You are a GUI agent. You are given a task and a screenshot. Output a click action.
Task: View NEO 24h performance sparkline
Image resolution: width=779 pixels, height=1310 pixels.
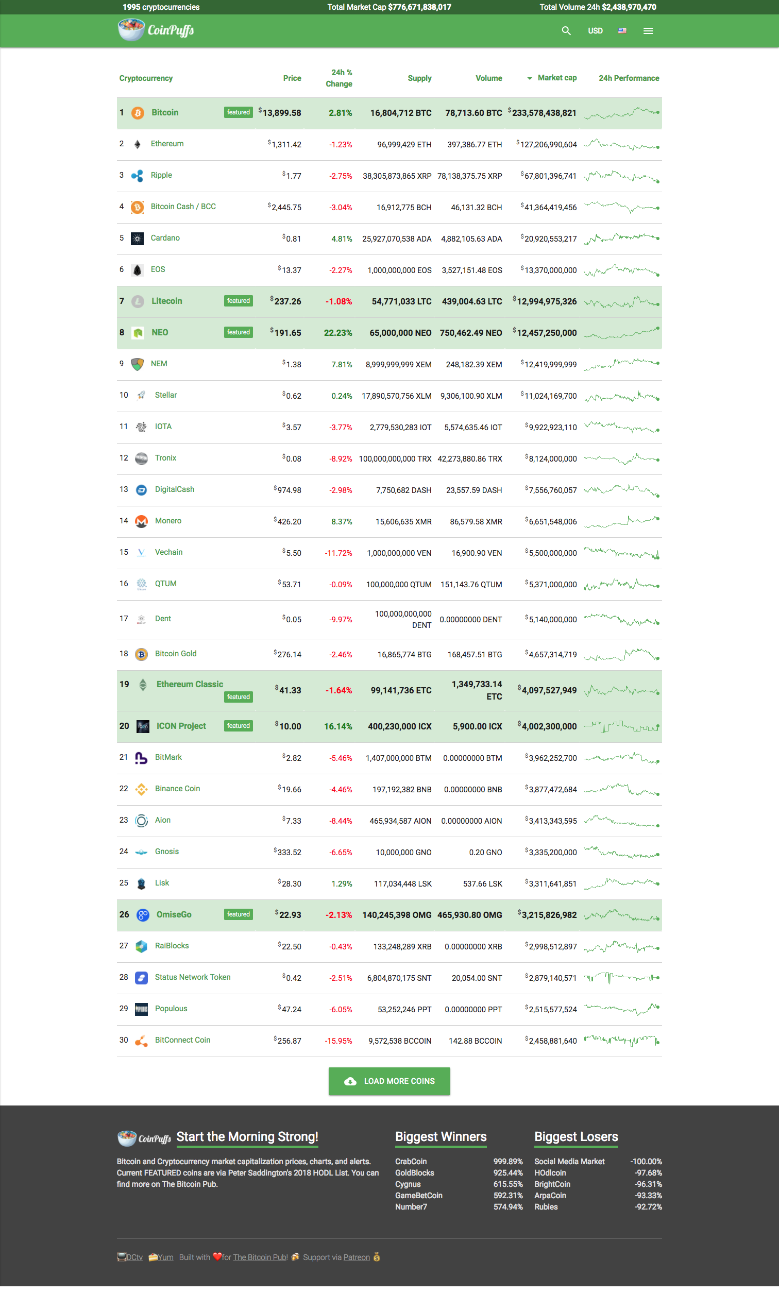click(x=621, y=333)
